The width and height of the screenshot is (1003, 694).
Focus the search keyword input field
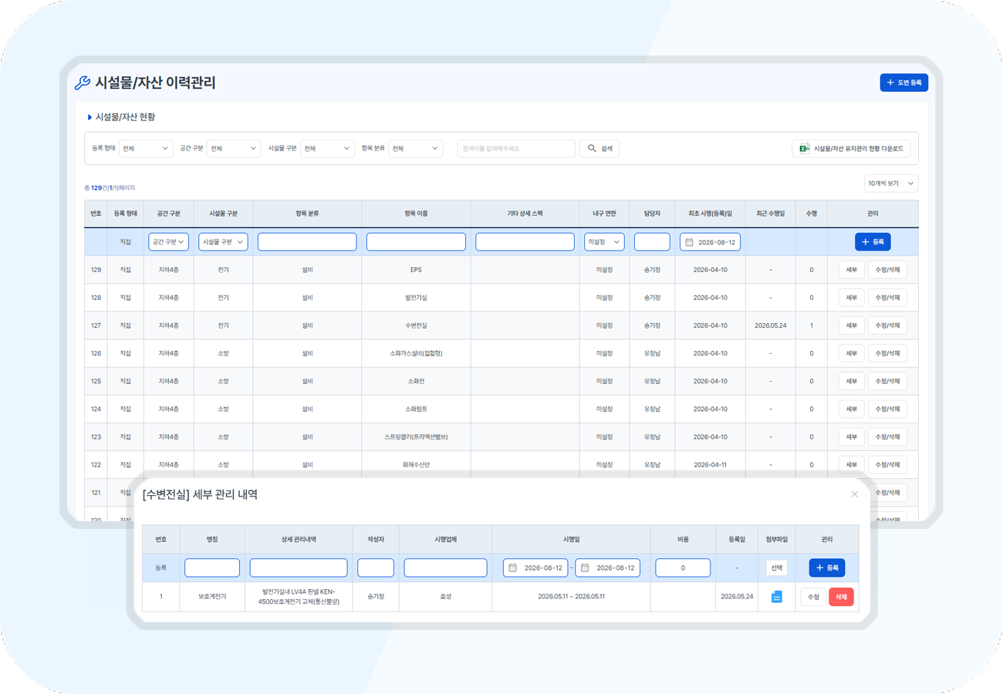516,149
